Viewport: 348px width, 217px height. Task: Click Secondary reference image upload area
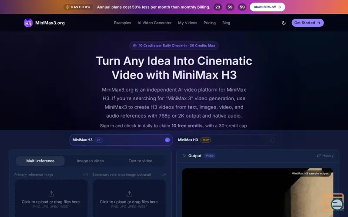pyautogui.click(x=129, y=199)
